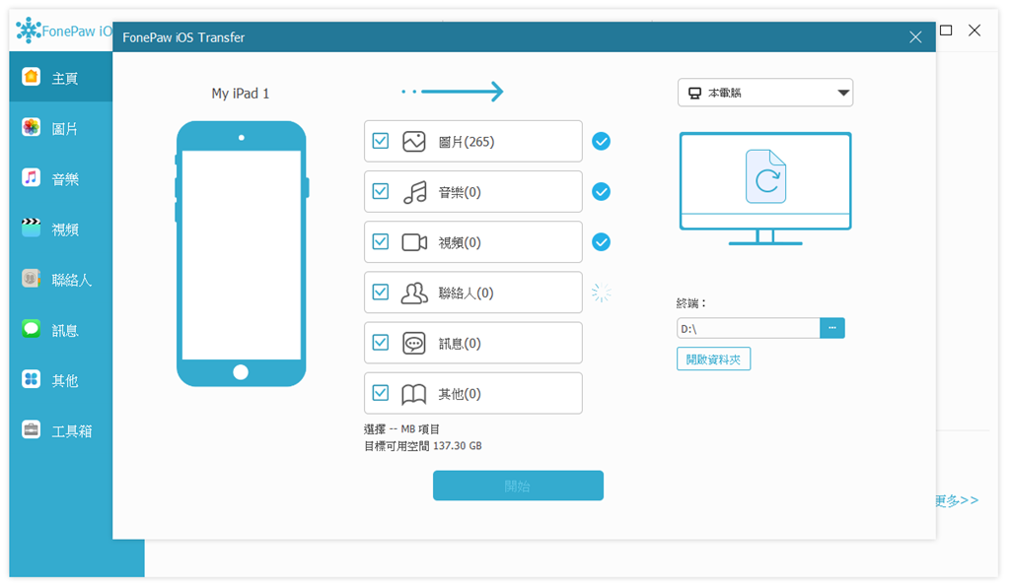
Task: Click the loading spinner beside 聯絡人(0)
Action: coord(601,293)
